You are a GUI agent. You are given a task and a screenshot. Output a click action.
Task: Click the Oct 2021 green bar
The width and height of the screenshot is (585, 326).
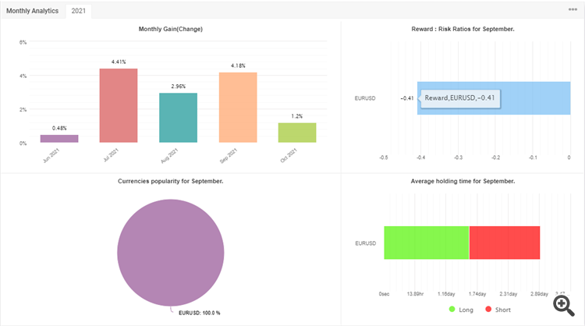297,133
